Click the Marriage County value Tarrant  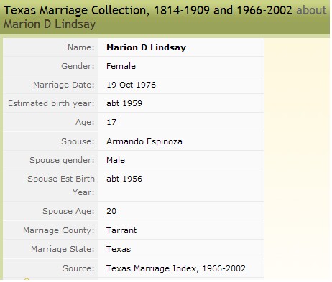[121, 230]
